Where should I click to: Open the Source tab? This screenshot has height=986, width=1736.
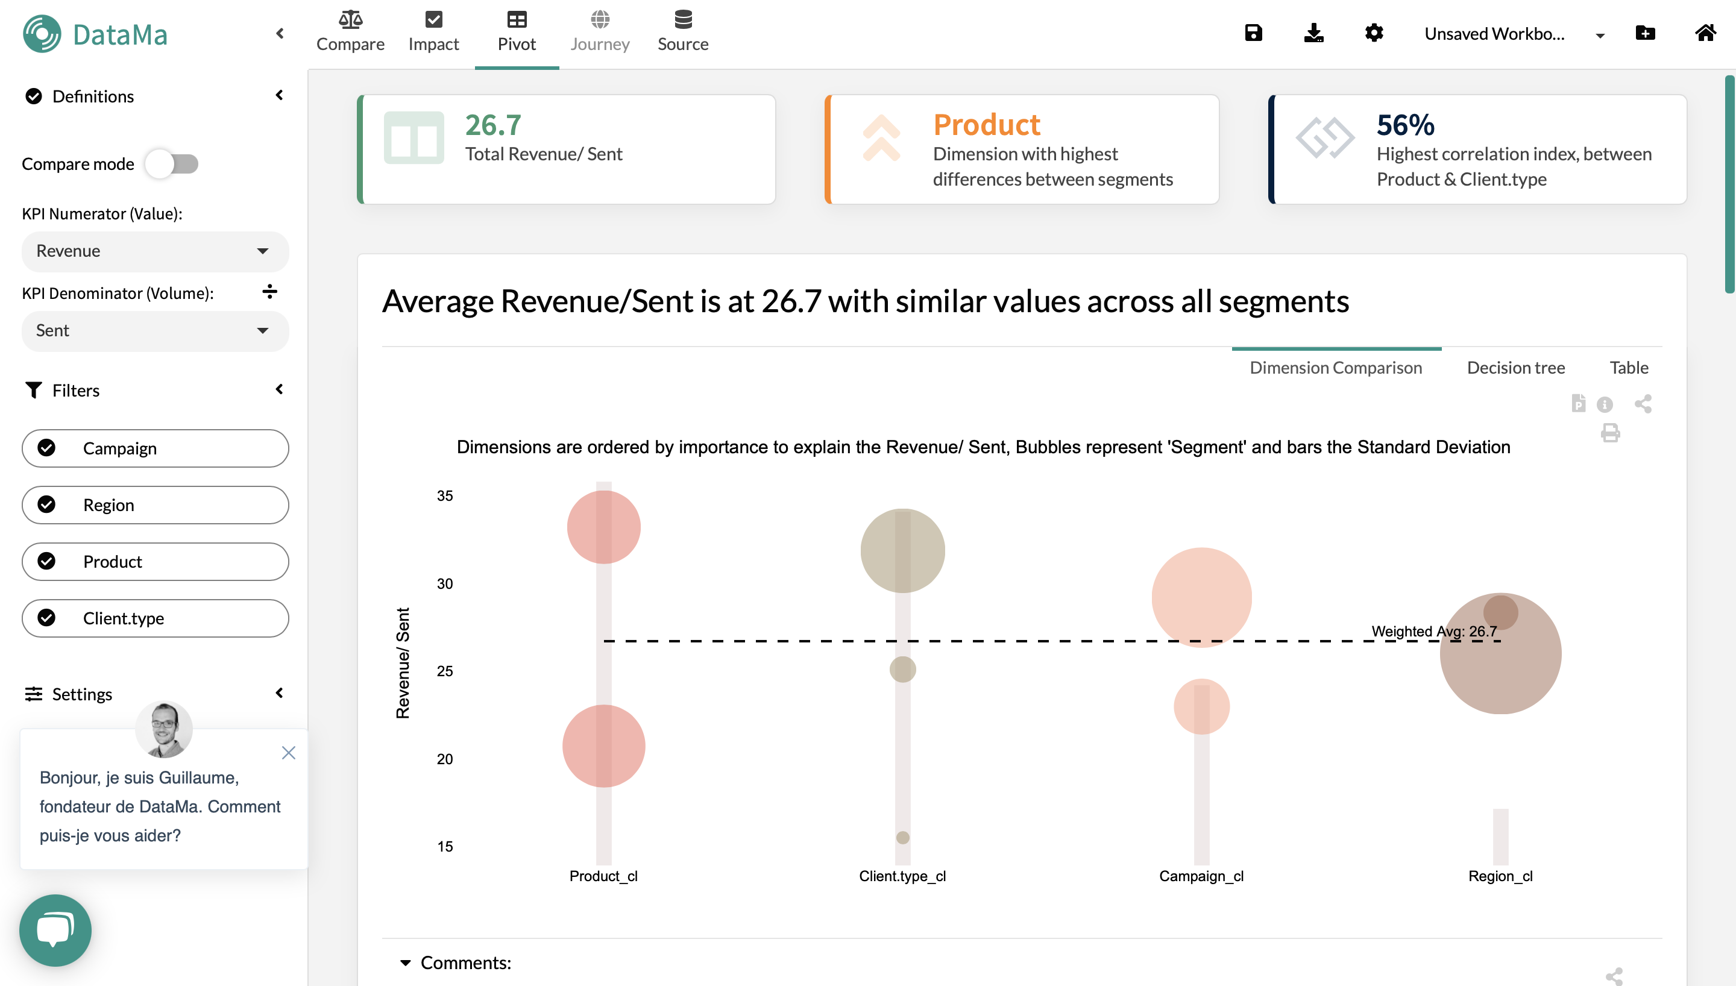click(x=682, y=32)
